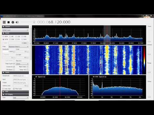This screenshot has width=154, height=115.
Task: Click the 120 kHz digits of the frequency
Action: click(60, 22)
